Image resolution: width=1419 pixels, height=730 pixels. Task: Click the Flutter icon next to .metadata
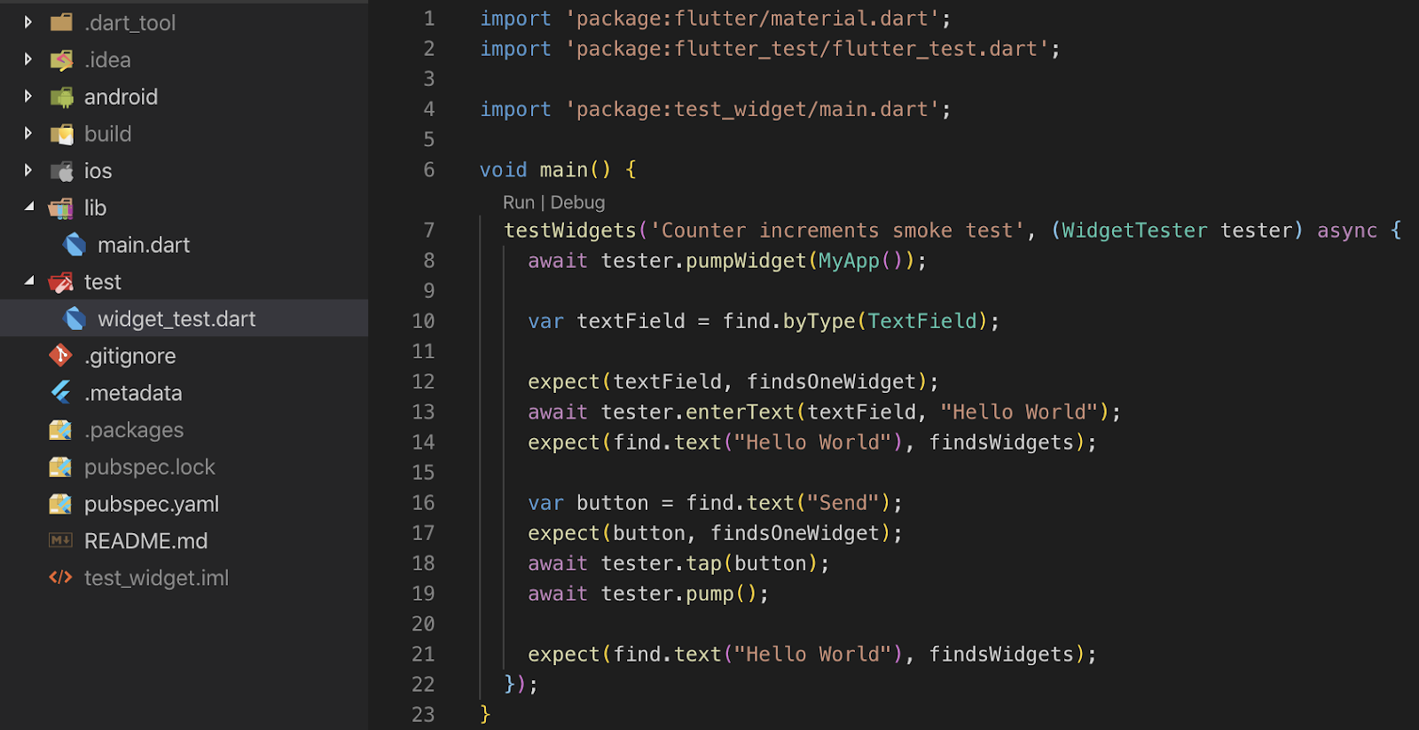tap(60, 392)
